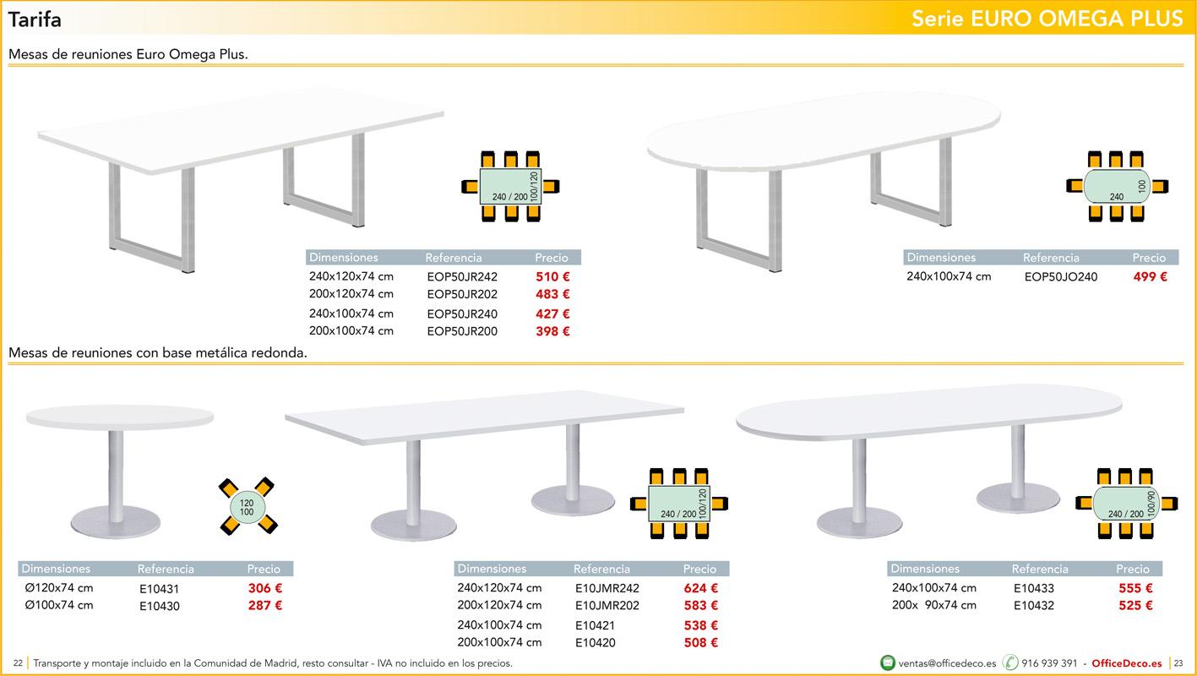
Task: Select reference E10431
Action: 160,590
